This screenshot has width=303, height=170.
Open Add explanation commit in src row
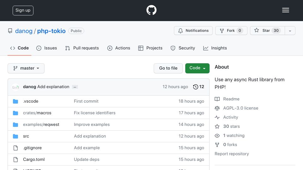(90, 136)
